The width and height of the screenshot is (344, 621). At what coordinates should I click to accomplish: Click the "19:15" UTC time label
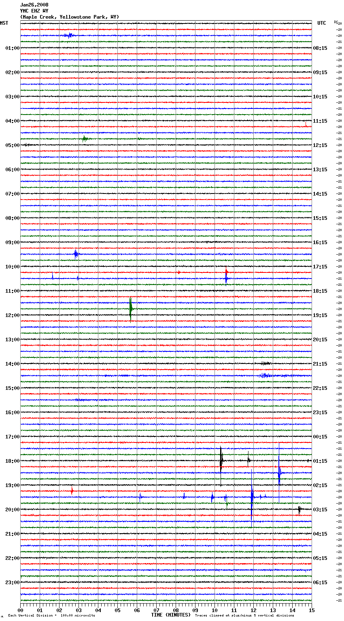(320, 315)
